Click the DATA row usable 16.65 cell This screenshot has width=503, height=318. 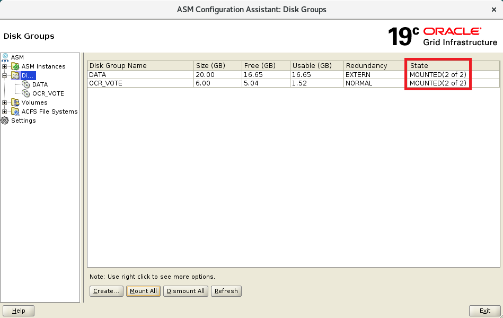pyautogui.click(x=317, y=74)
